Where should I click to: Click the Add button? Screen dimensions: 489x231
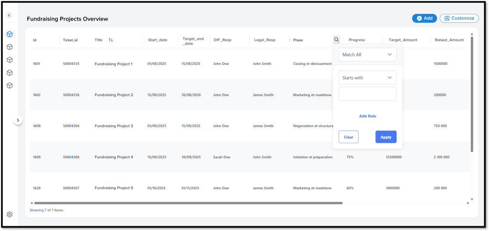click(424, 18)
